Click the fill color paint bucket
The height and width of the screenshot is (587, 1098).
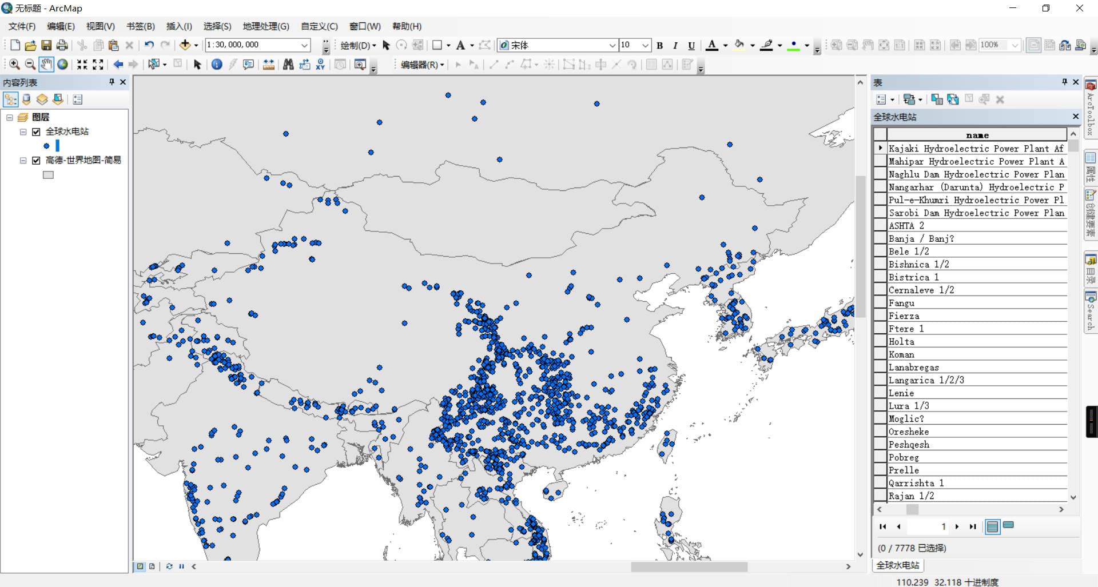click(x=739, y=45)
